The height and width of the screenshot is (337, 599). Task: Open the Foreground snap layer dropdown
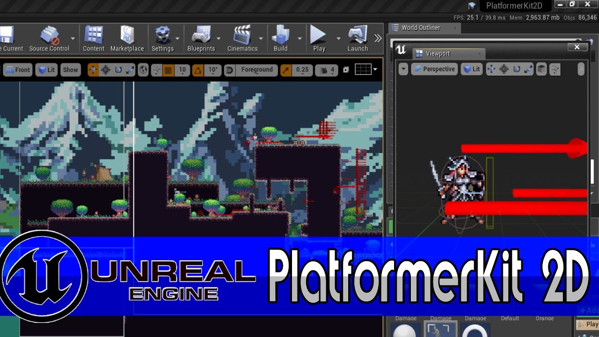[256, 70]
